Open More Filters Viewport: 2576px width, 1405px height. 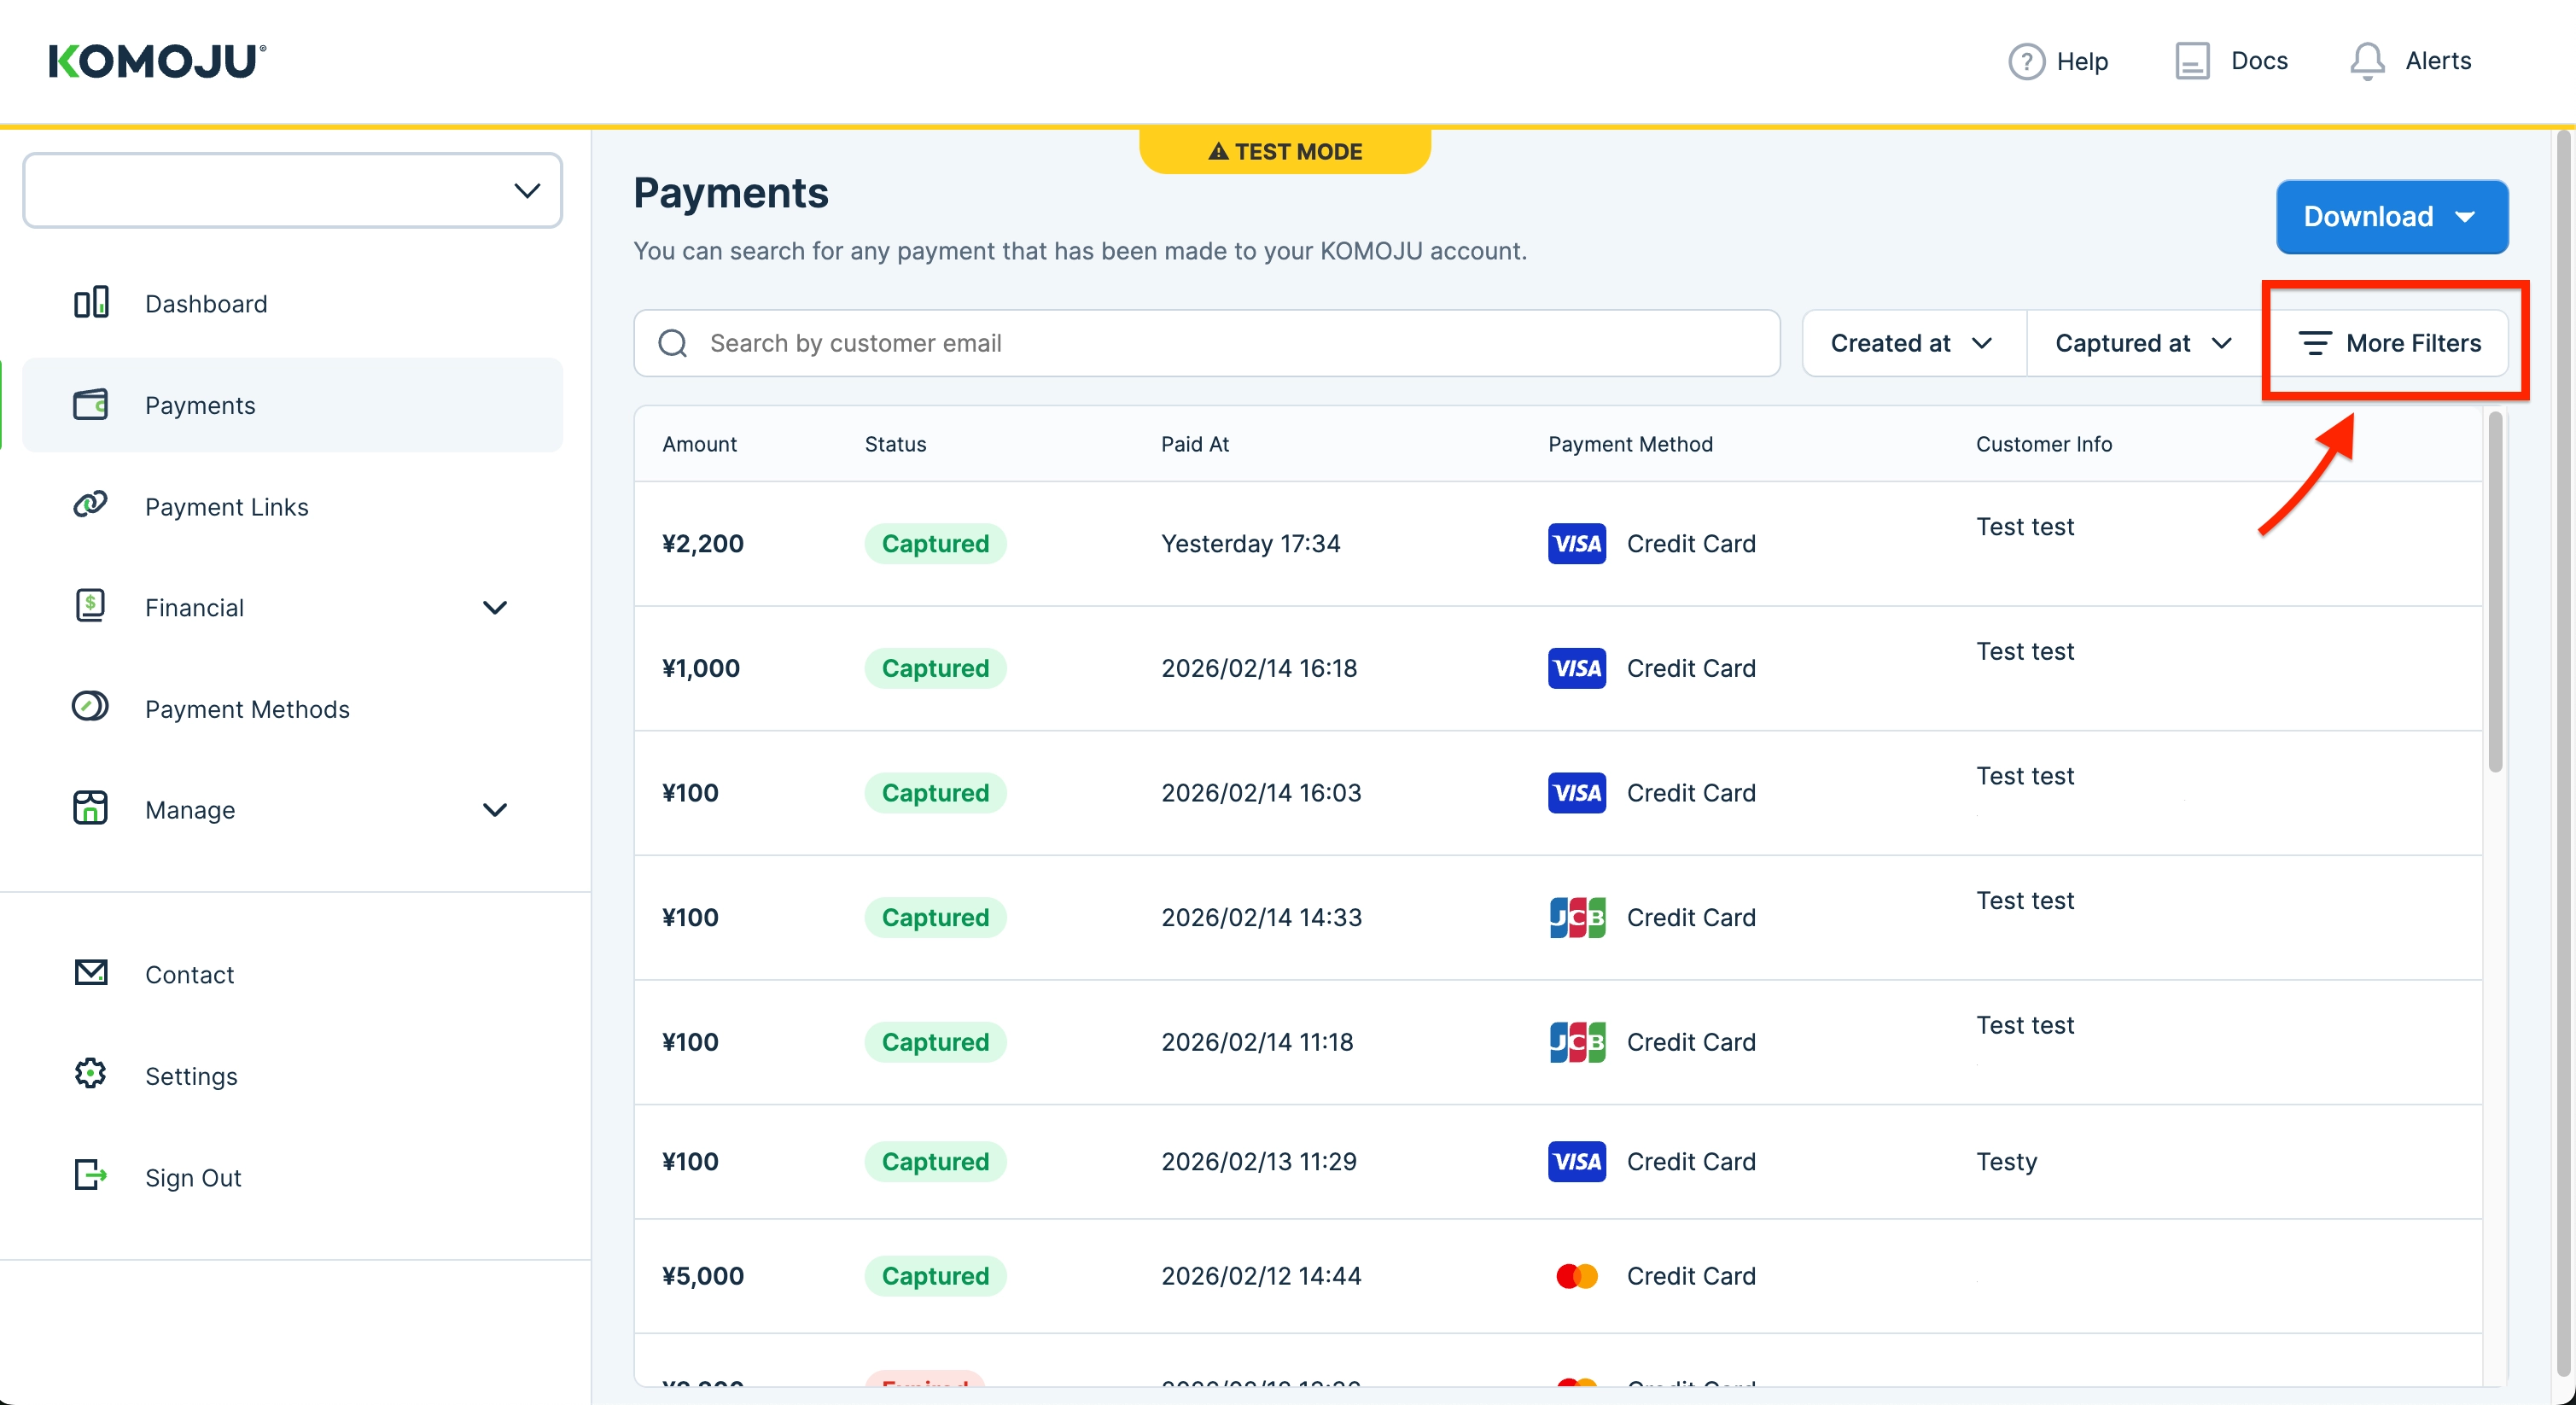coord(2390,344)
